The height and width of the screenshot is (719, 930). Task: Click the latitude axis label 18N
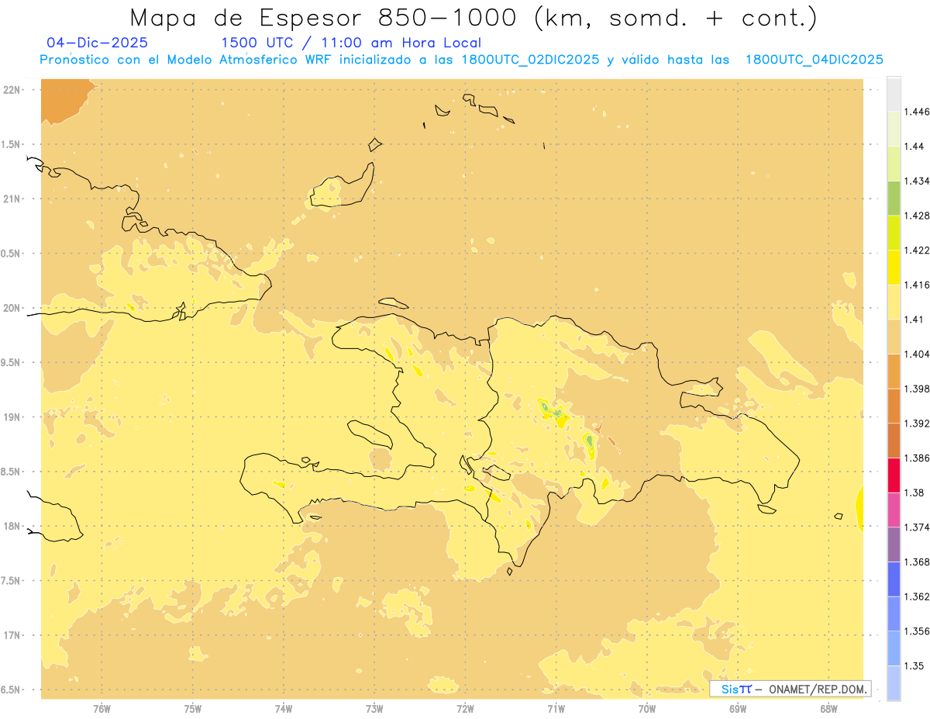(13, 526)
